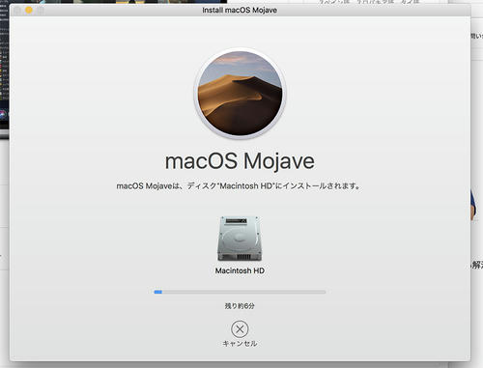Screen dimensions: 483x368
Task: Click the background window text at upper right edge
Action: pos(477,36)
